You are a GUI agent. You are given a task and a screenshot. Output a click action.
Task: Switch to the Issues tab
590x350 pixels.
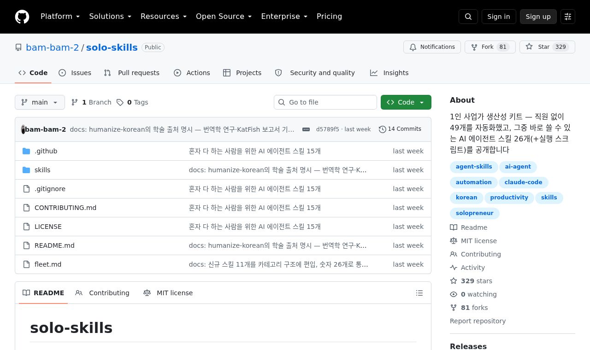pos(75,73)
